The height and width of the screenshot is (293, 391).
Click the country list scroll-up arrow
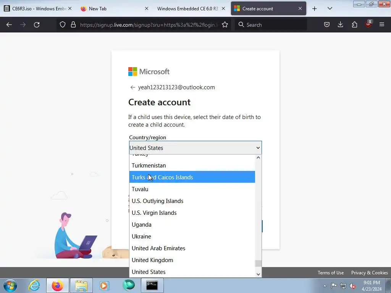point(259,158)
